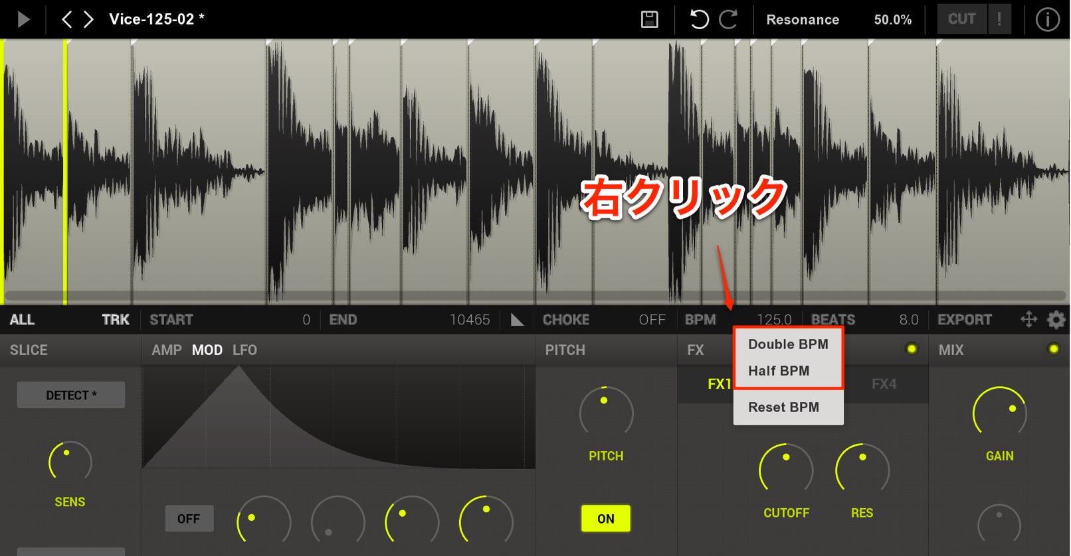Open the info panel icon
The width and height of the screenshot is (1071, 556).
1047,19
